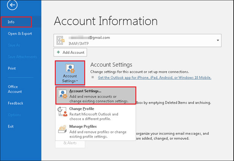
Task: Click the 'IMAP/SMTP' account type text
Action: pos(79,44)
